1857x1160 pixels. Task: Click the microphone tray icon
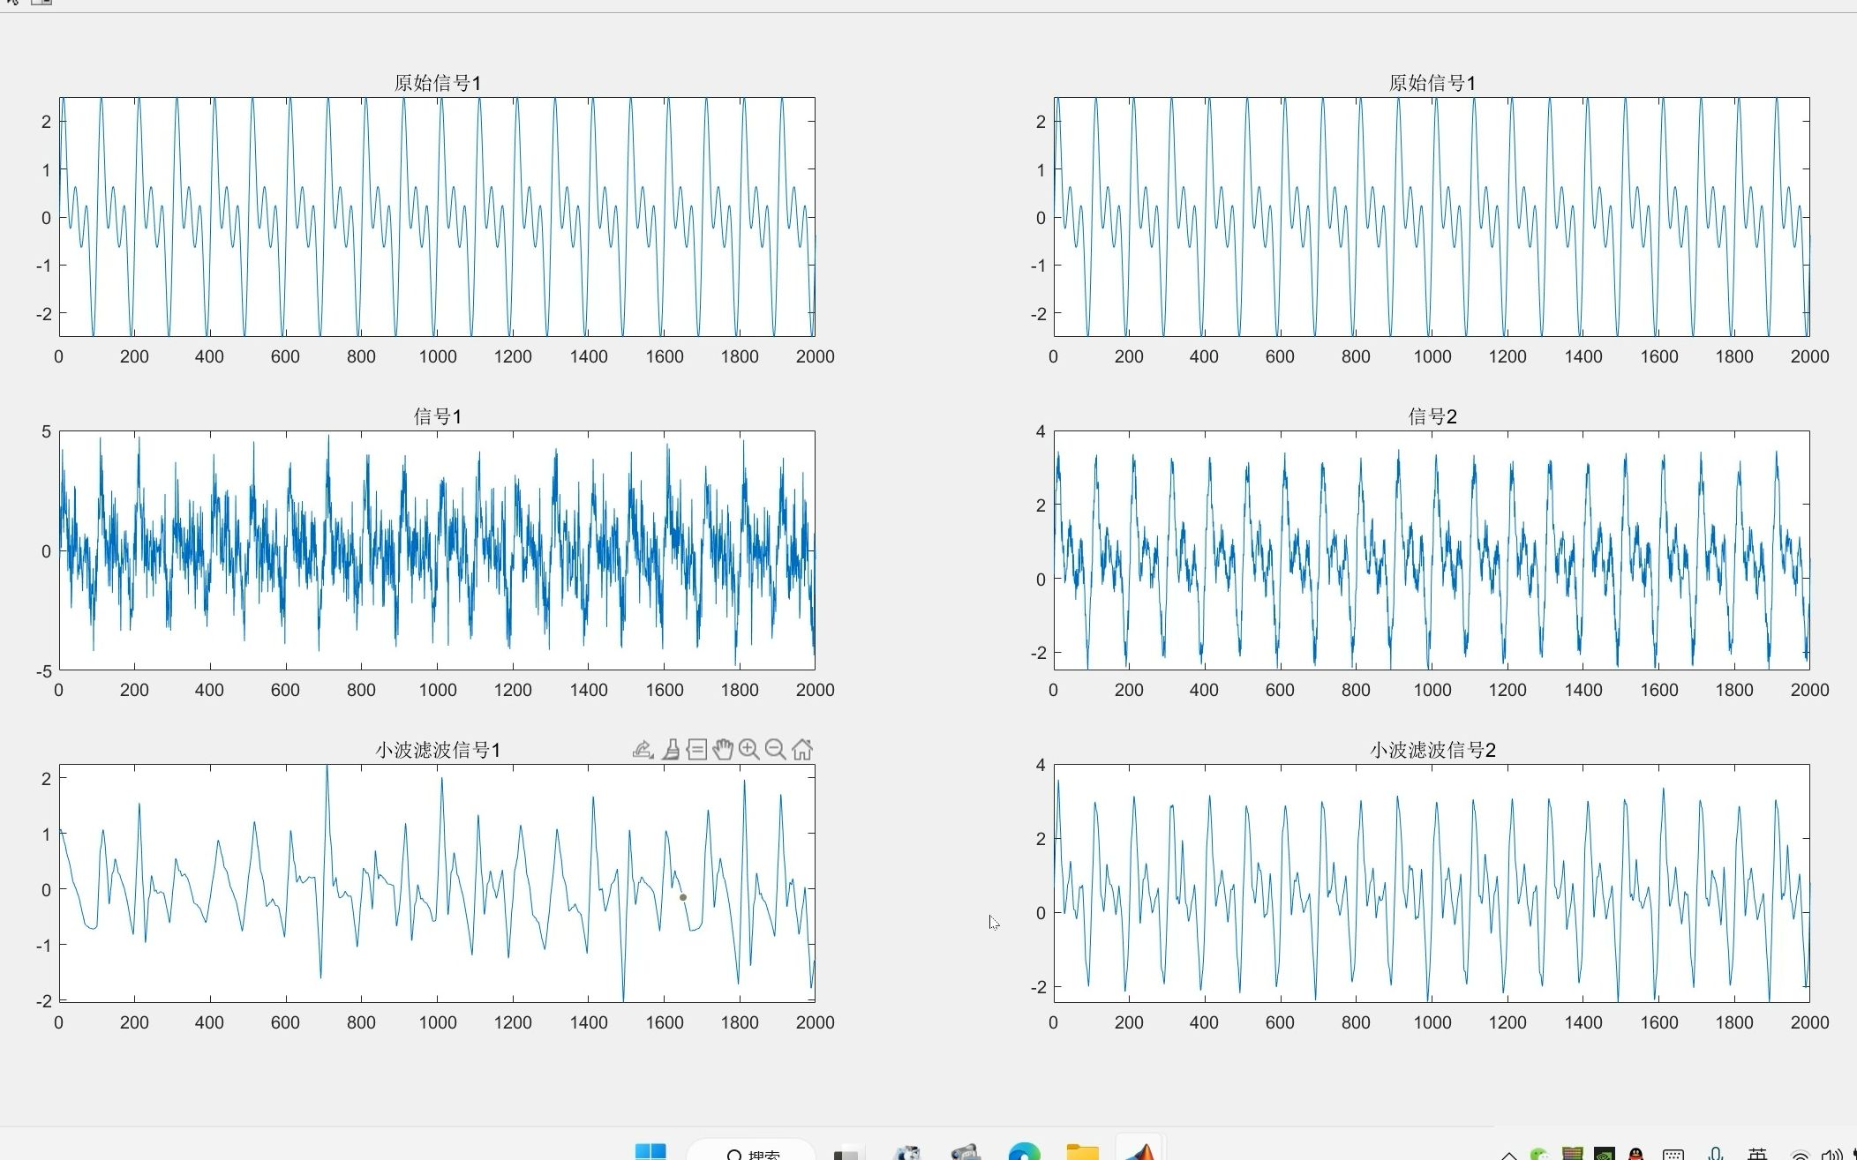click(x=1715, y=1154)
